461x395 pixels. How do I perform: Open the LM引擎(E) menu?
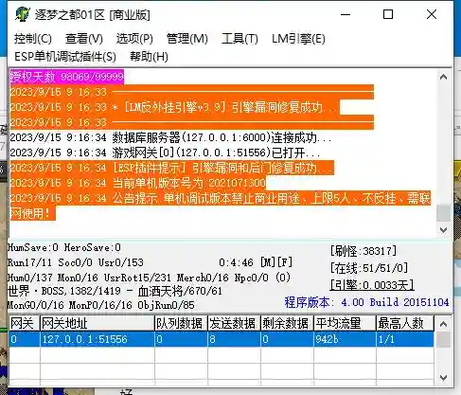(298, 39)
